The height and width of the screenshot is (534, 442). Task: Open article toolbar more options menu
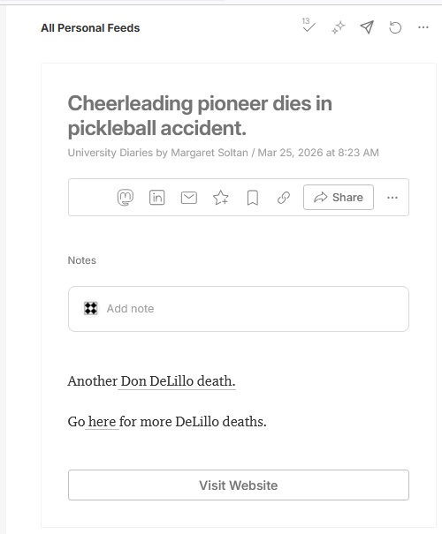click(x=392, y=198)
